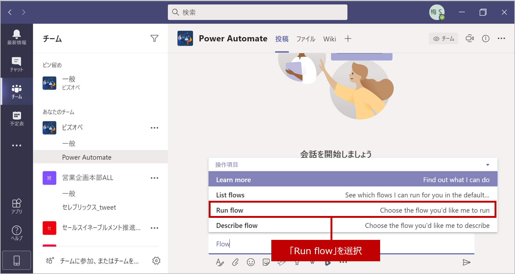Switch to the 投稿 tab
This screenshot has height=274, width=515.
282,39
